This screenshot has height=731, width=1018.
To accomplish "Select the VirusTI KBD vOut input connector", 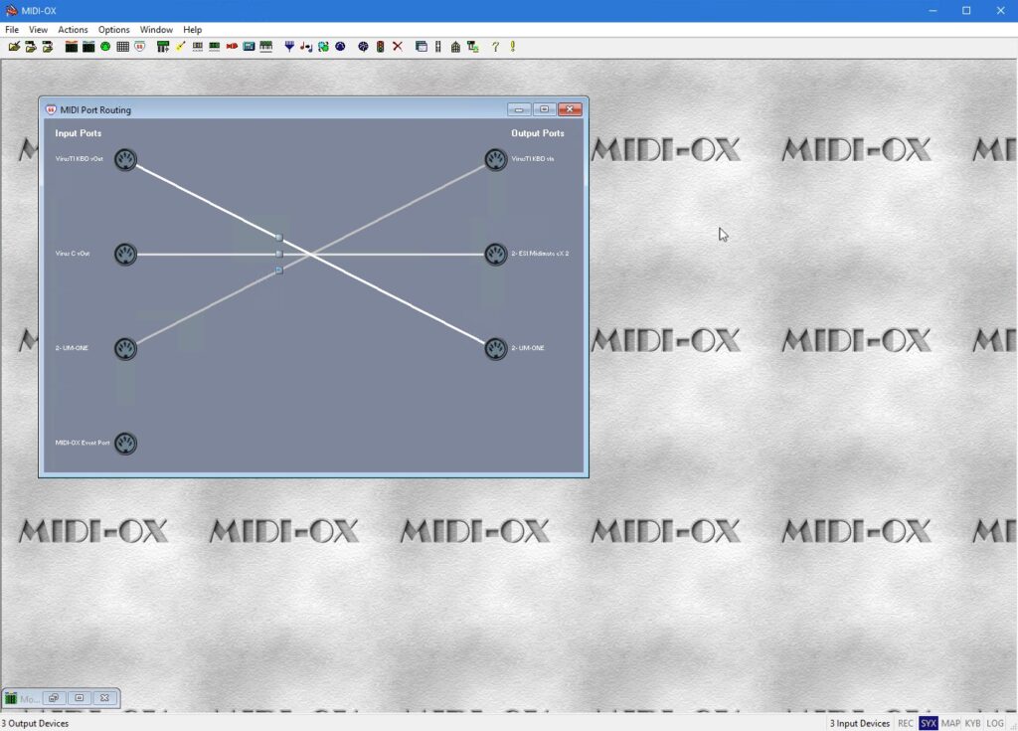I will click(x=125, y=159).
